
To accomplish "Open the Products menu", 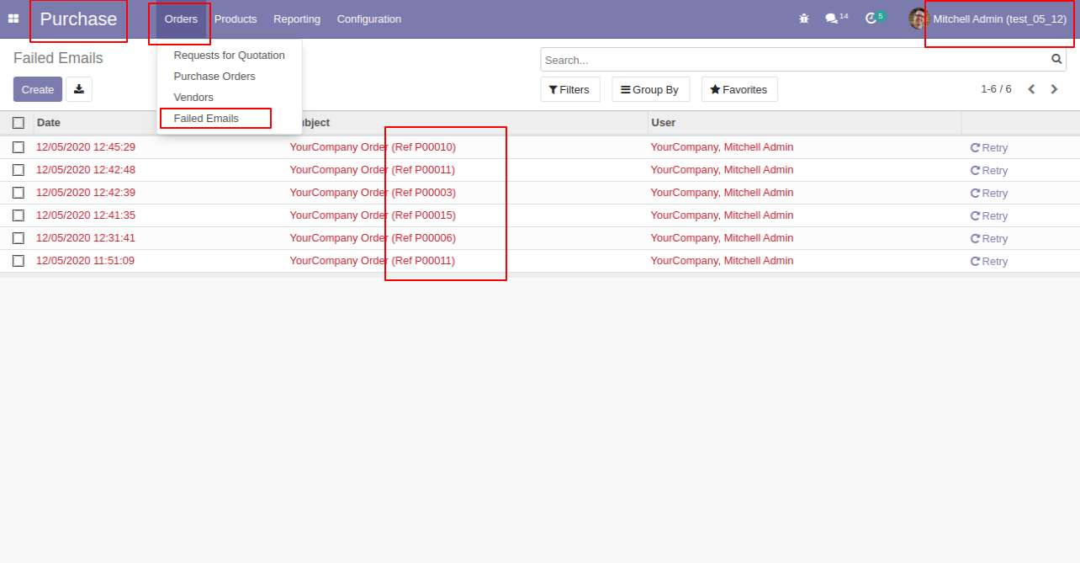I will (236, 19).
